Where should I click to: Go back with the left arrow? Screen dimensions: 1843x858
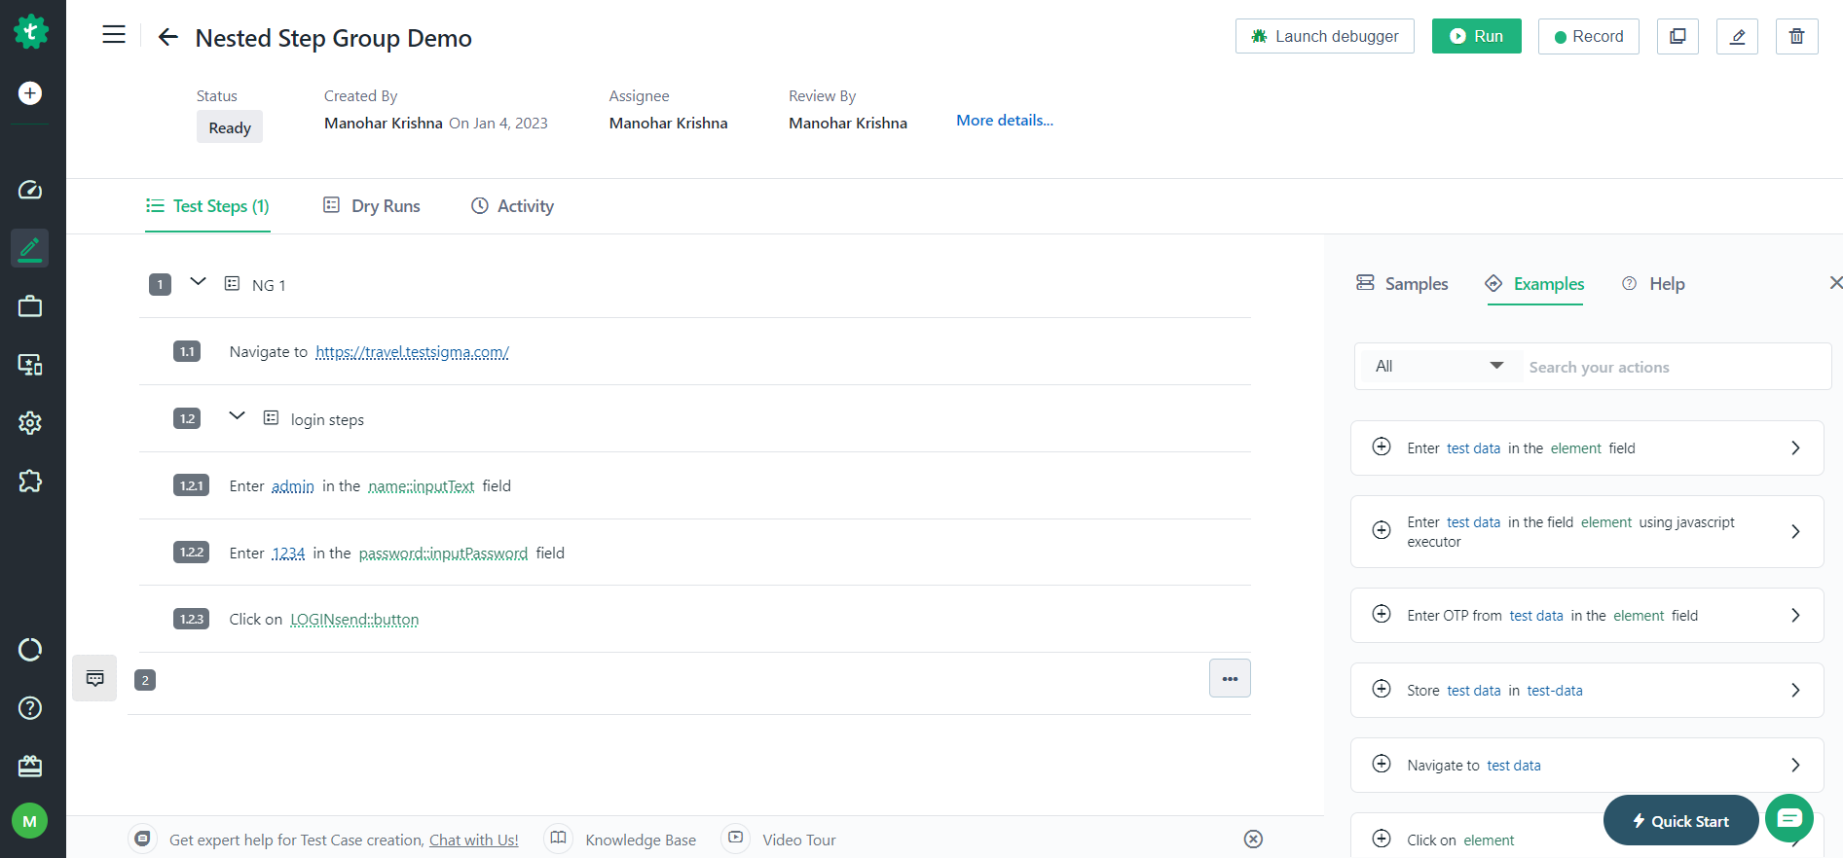point(167,37)
